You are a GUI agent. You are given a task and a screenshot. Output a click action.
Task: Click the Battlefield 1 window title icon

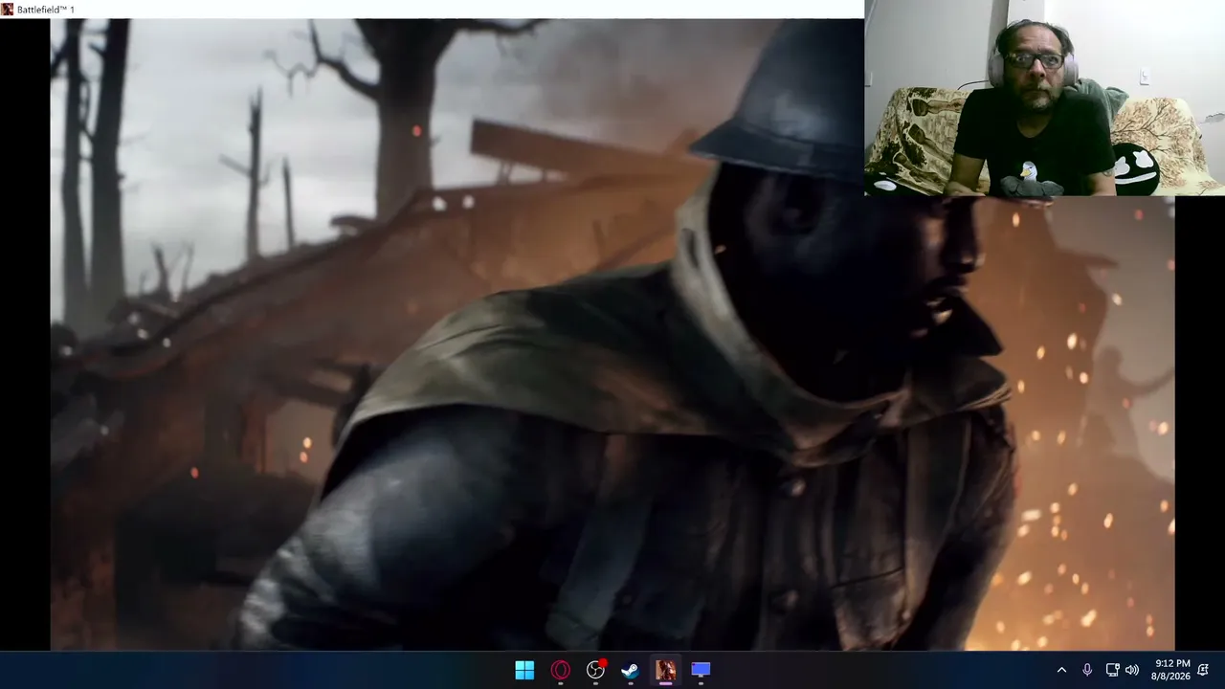point(8,10)
